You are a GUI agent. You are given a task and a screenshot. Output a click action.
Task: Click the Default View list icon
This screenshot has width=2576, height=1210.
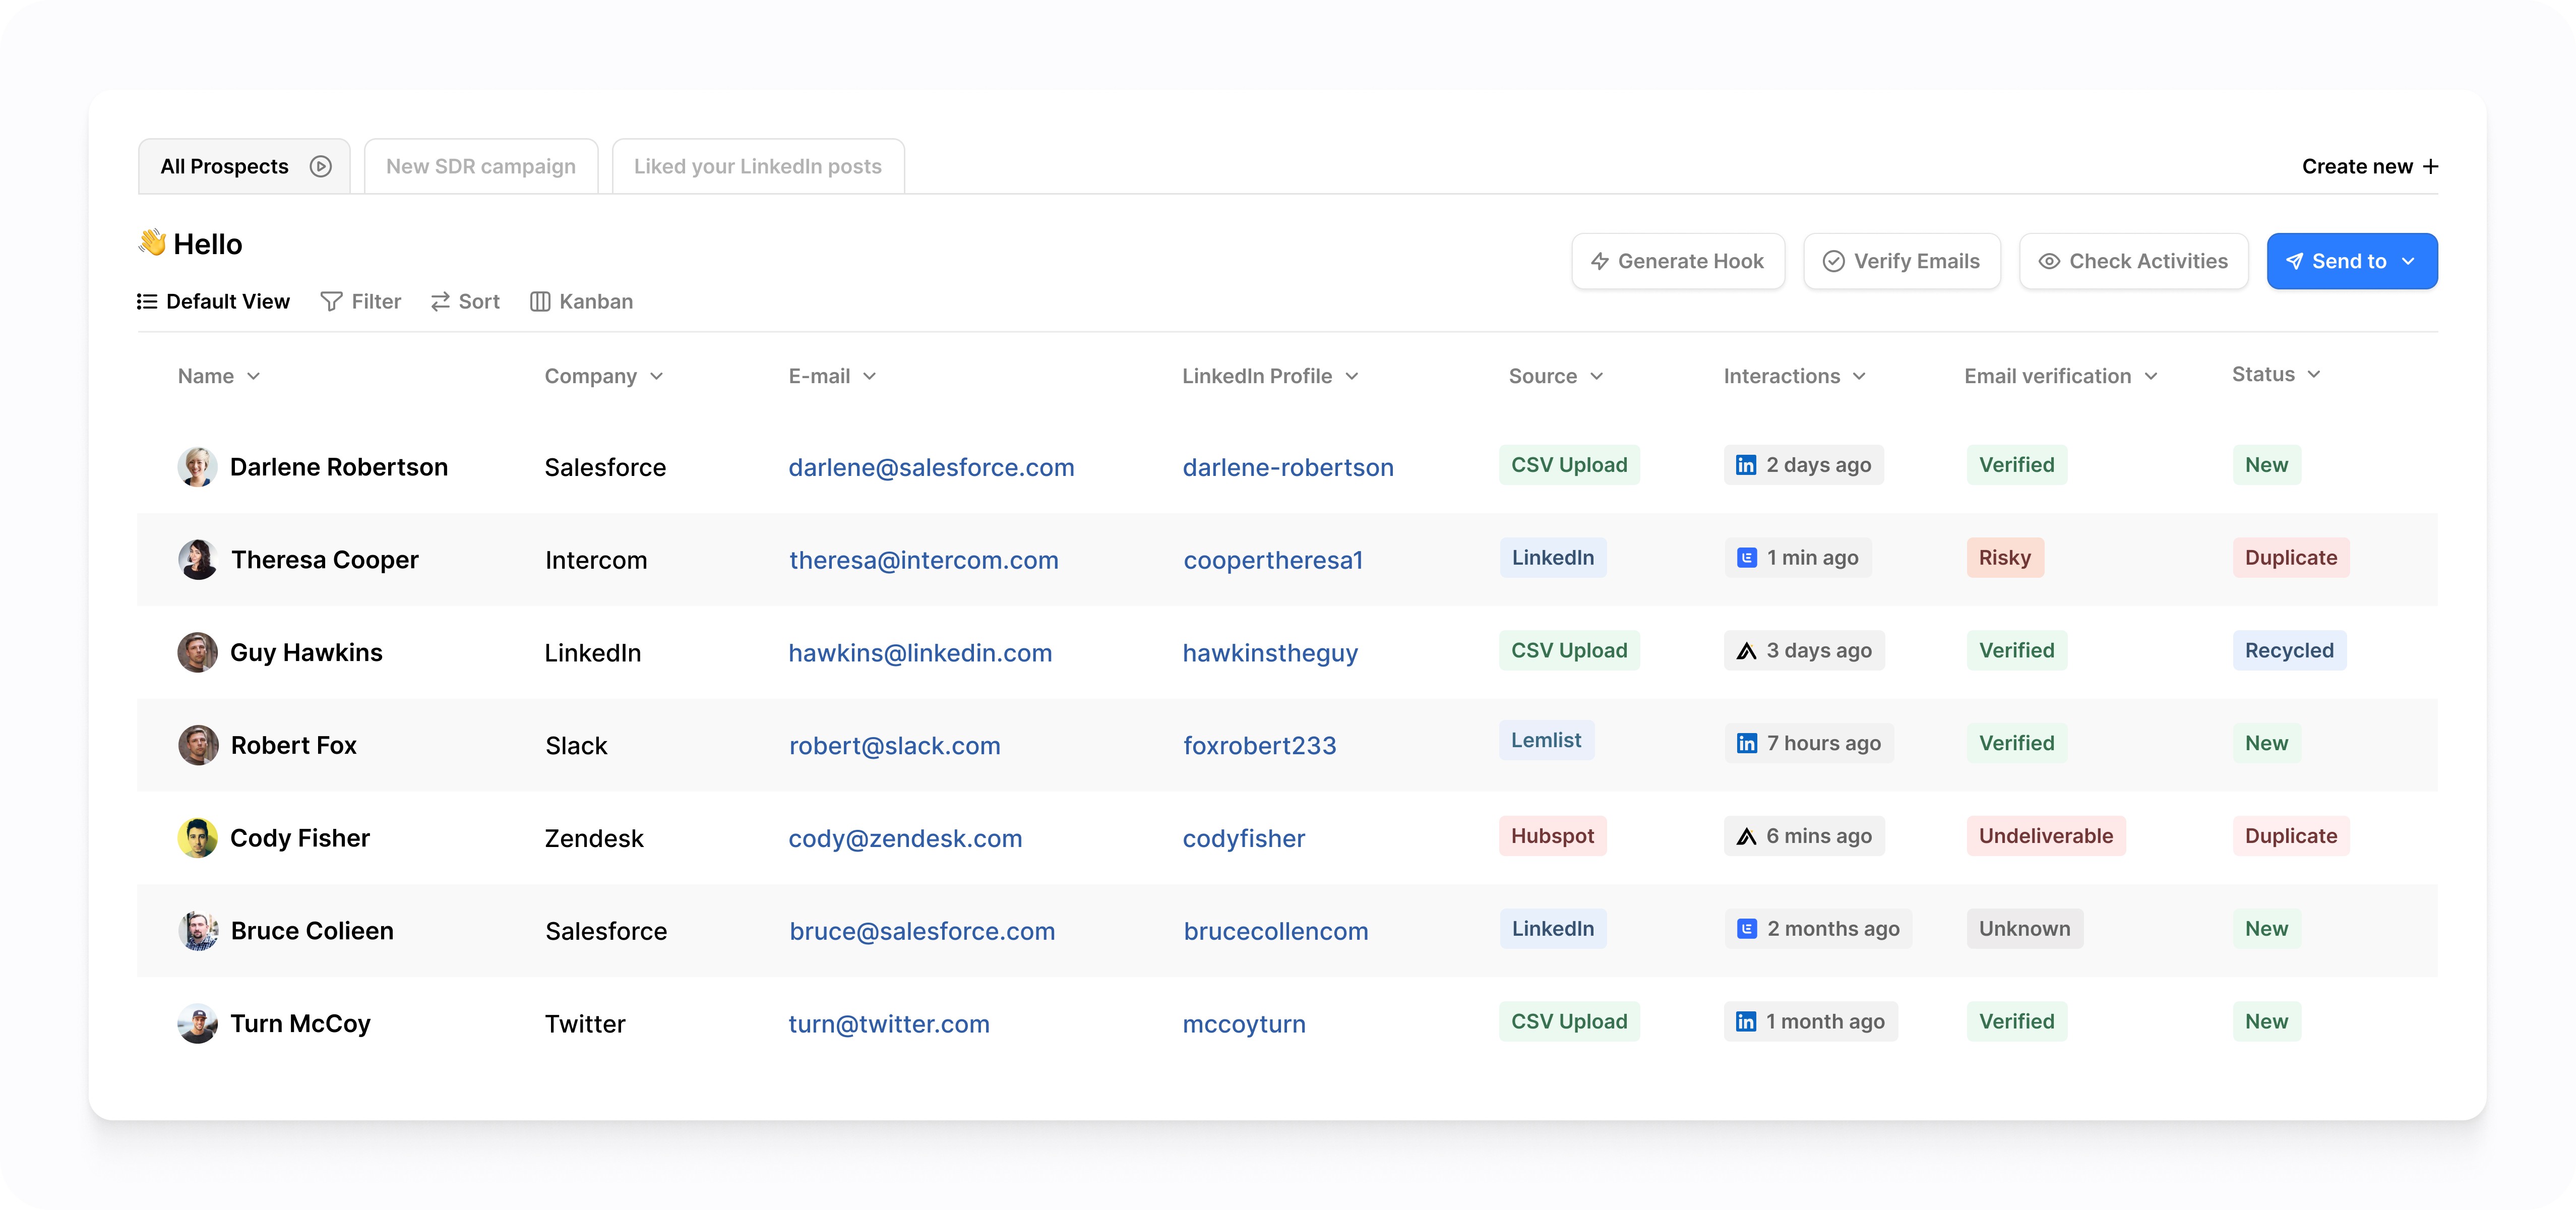(146, 301)
